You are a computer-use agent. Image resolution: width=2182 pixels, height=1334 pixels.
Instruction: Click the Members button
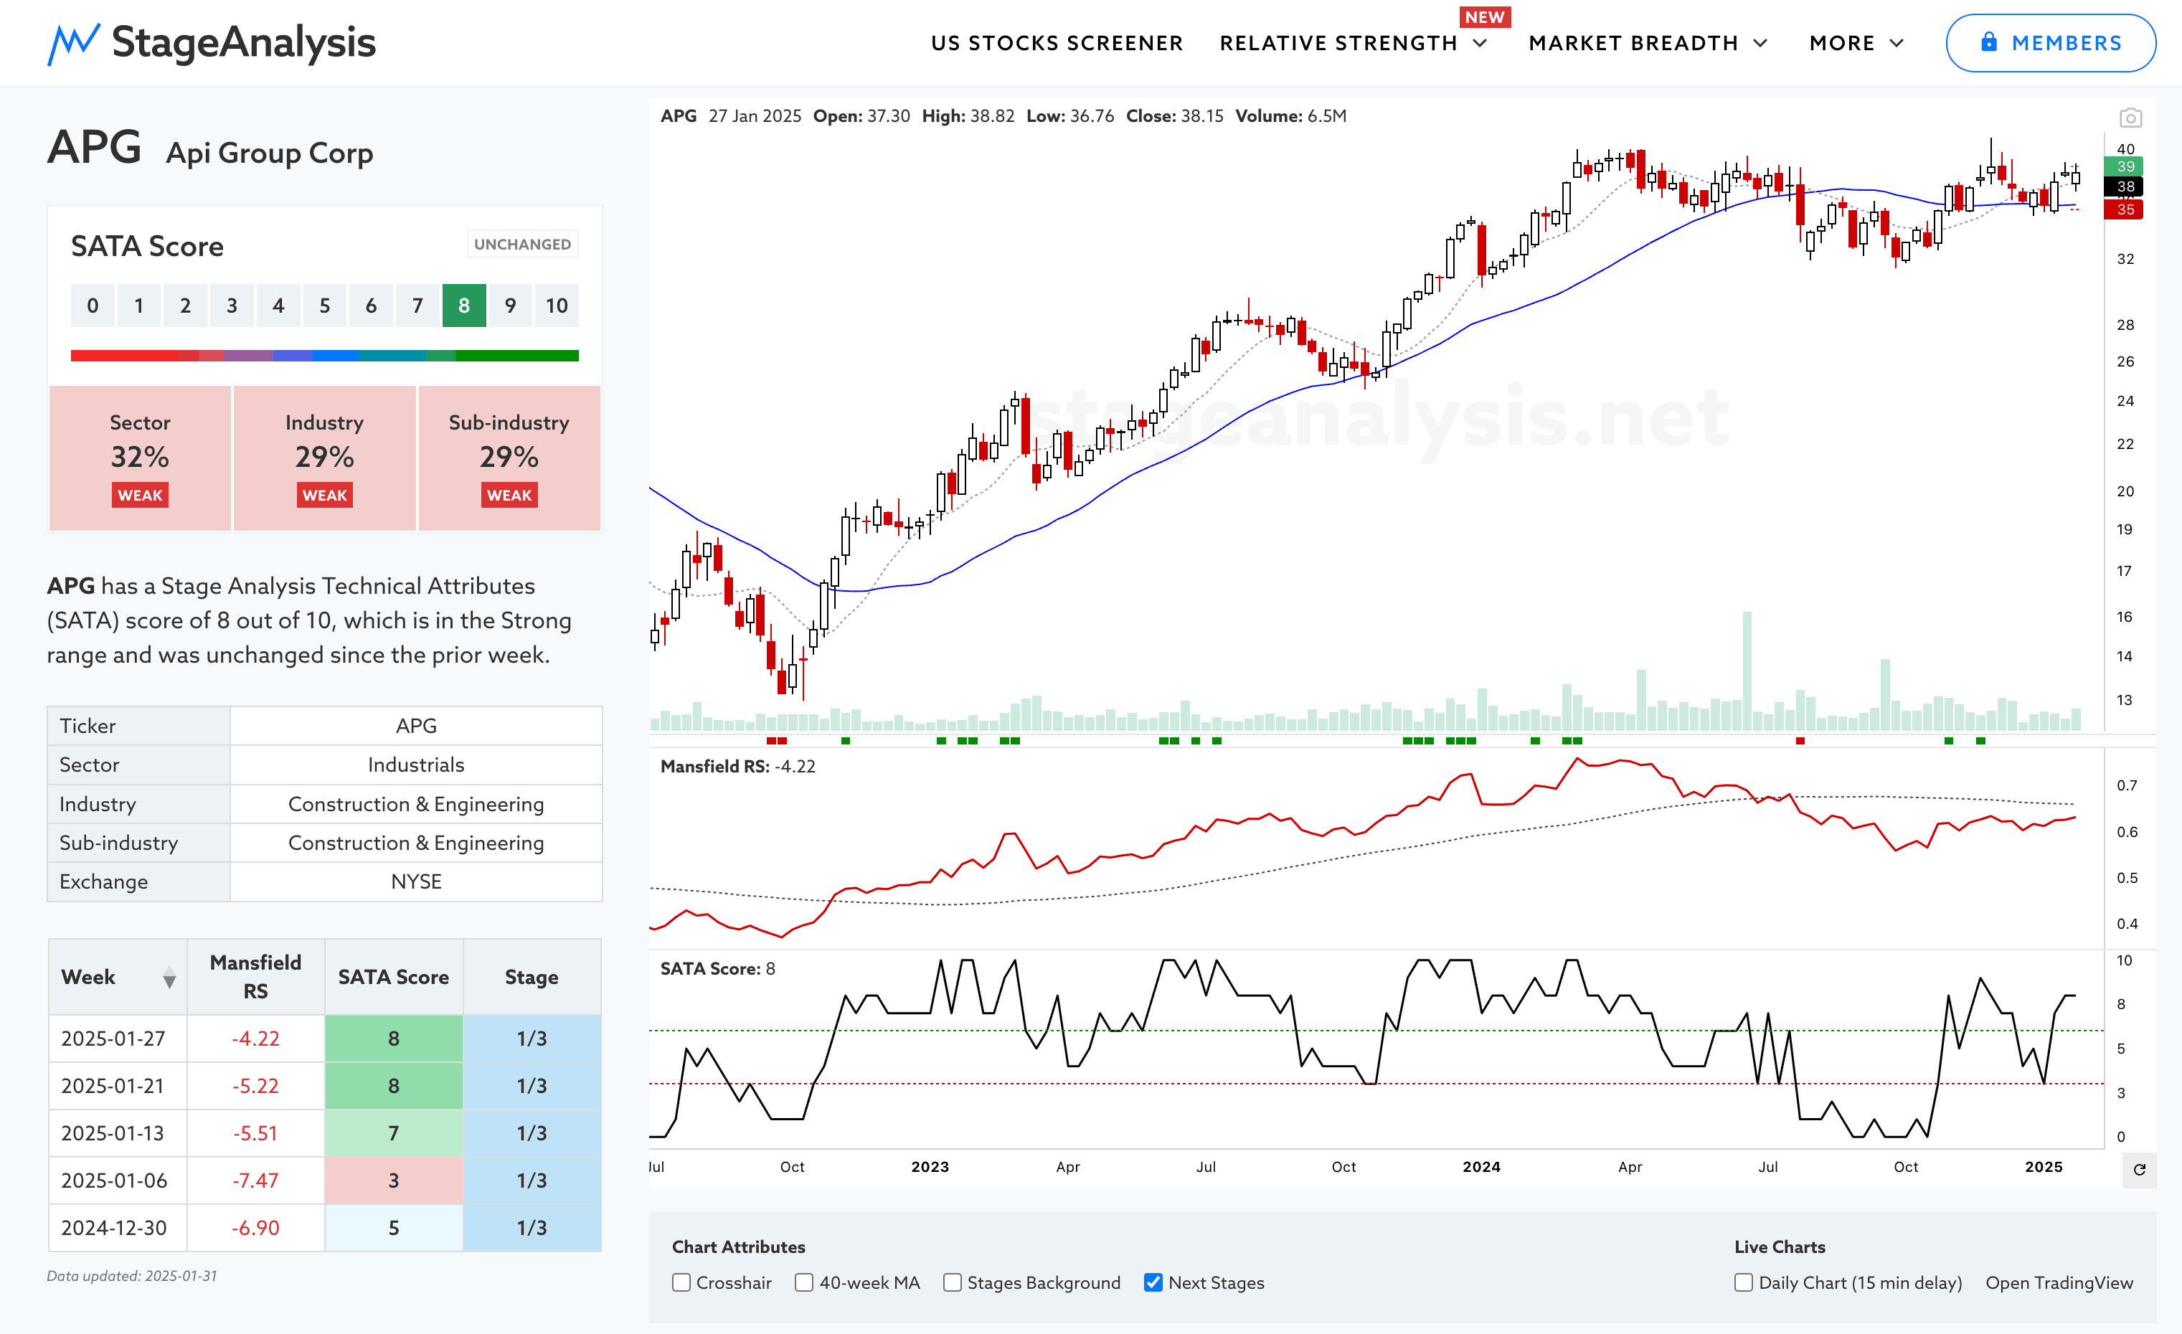[2050, 42]
